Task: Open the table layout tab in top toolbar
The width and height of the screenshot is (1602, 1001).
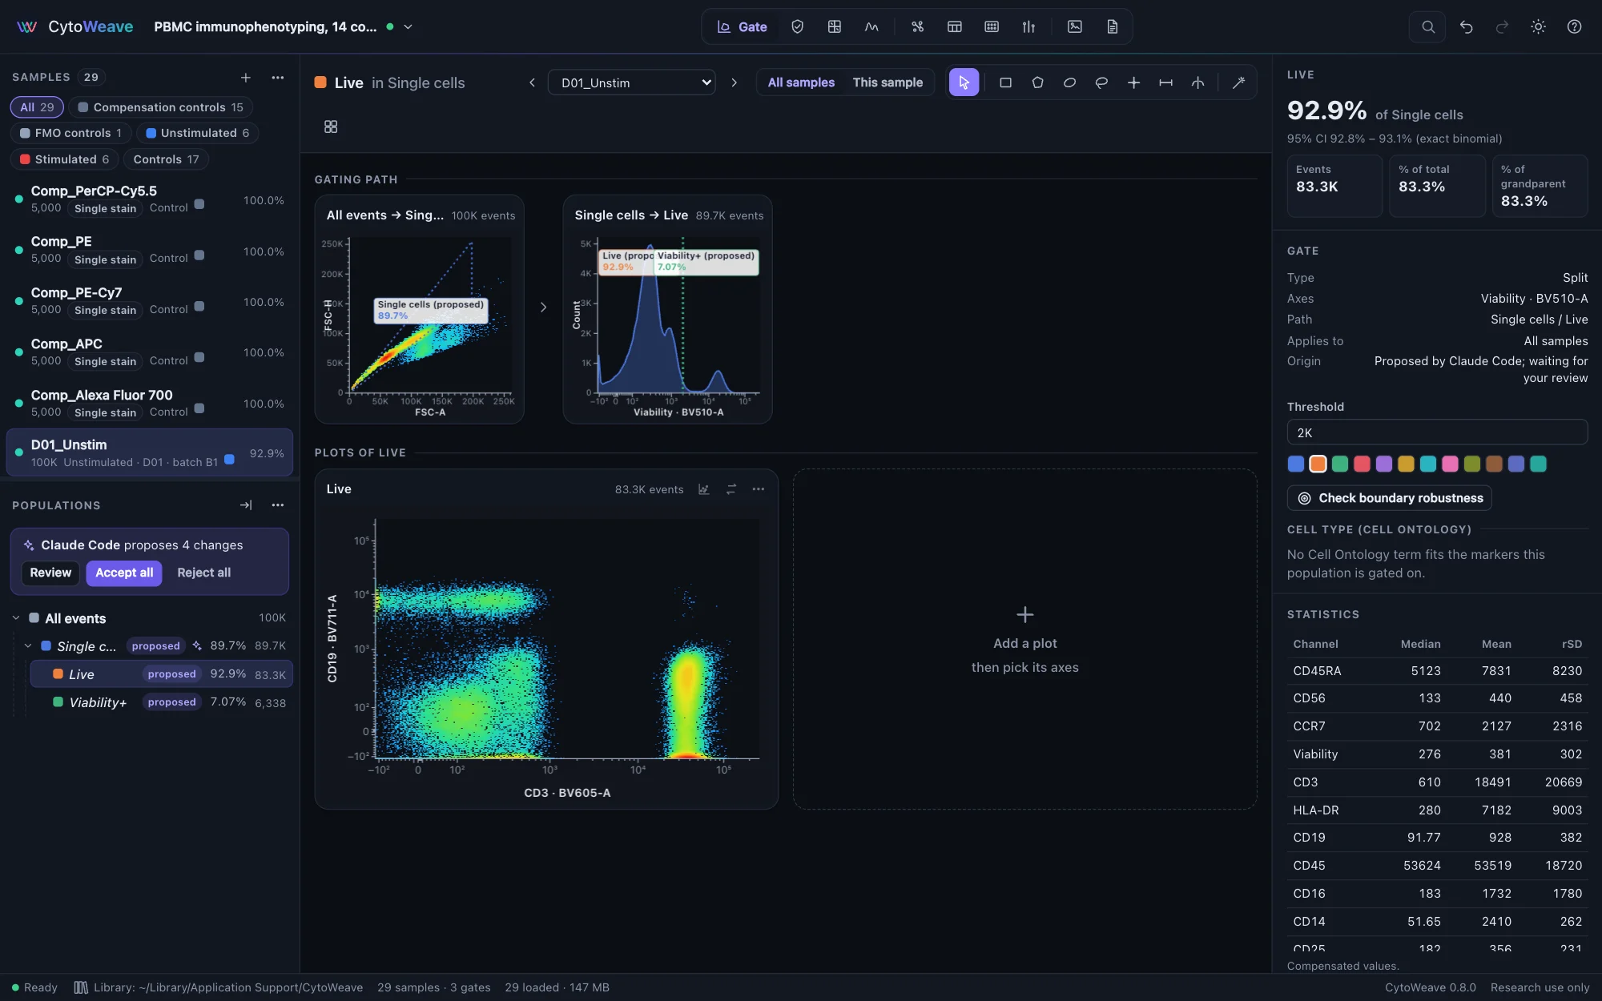Action: click(954, 26)
